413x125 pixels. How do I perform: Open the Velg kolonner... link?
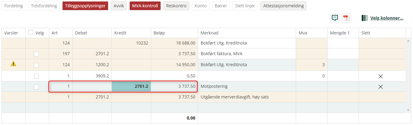coord(387,18)
